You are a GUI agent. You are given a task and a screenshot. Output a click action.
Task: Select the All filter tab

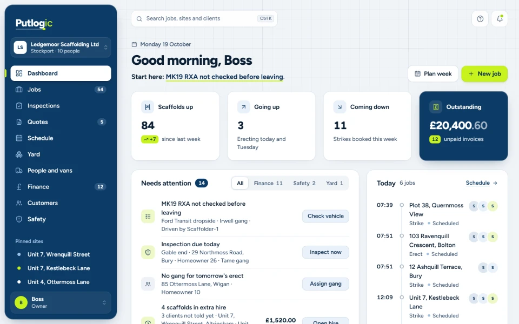[240, 183]
